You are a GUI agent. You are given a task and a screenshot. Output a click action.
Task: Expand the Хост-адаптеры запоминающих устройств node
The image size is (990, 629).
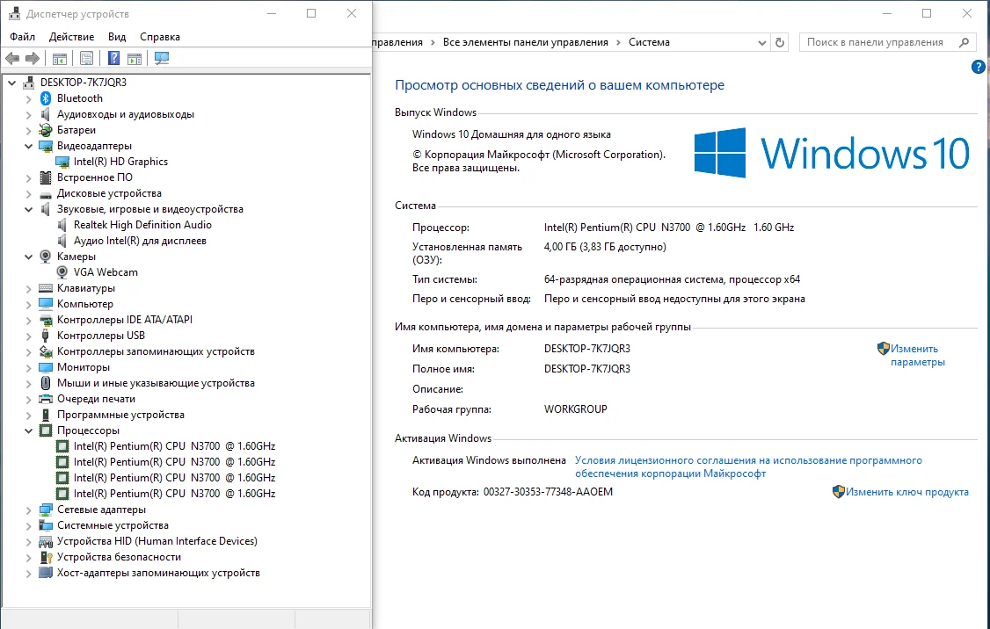28,573
